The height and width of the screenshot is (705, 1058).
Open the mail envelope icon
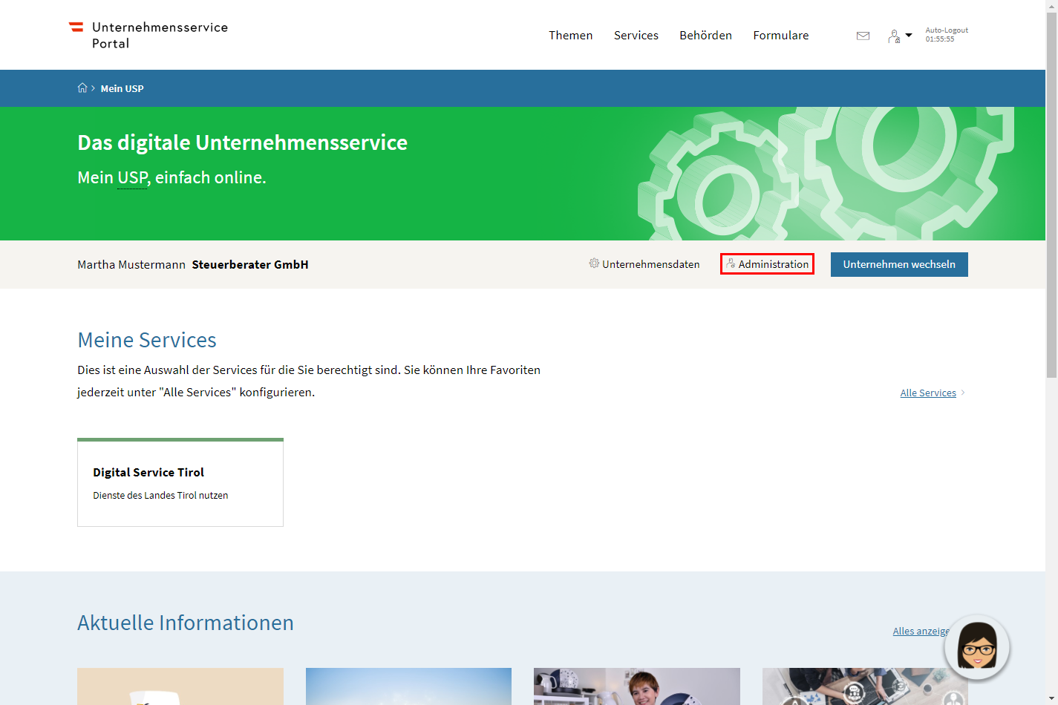point(863,36)
